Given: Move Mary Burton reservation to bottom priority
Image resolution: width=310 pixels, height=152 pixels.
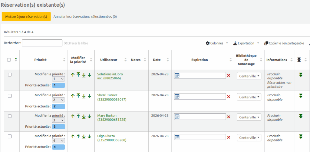Looking at the screenshot, I should coord(84,116).
